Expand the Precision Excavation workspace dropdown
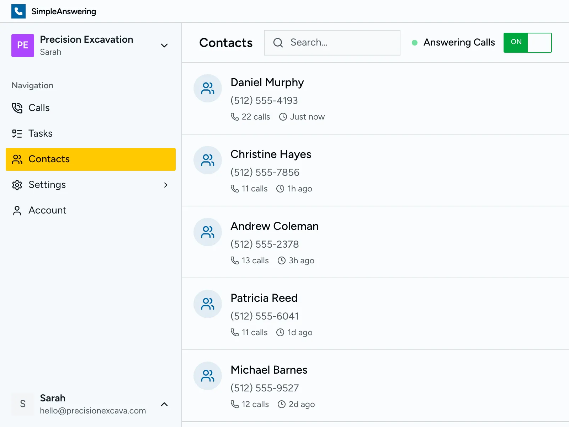 point(164,46)
